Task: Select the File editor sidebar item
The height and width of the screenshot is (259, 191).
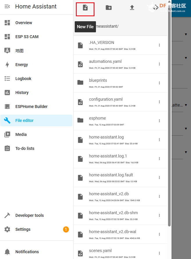Action: point(36,120)
